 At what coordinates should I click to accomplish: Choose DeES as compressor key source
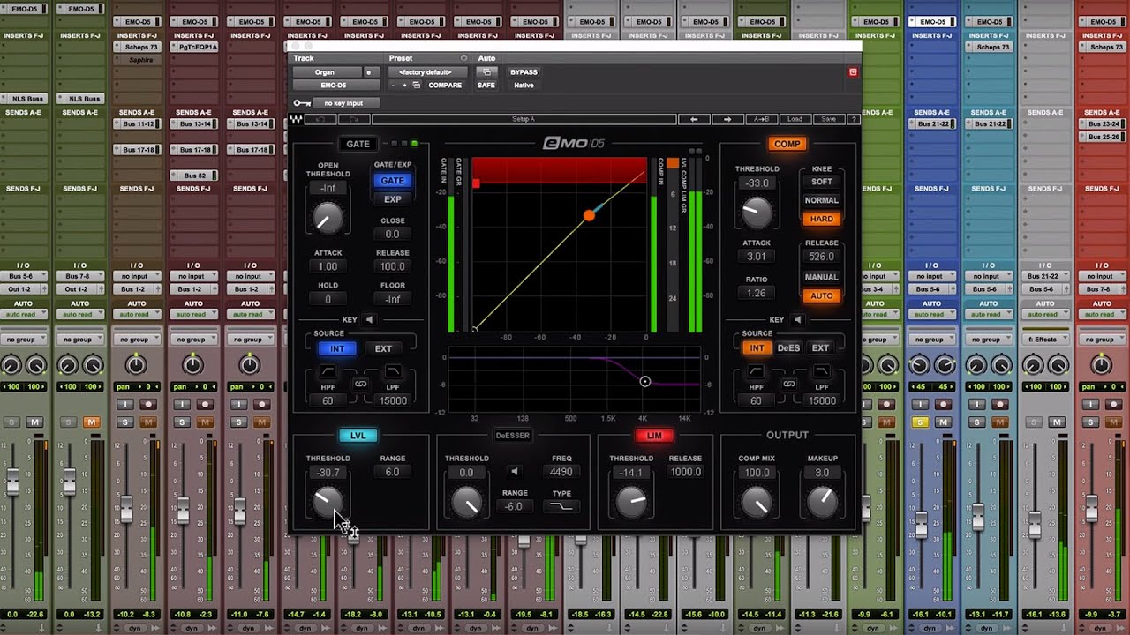788,348
